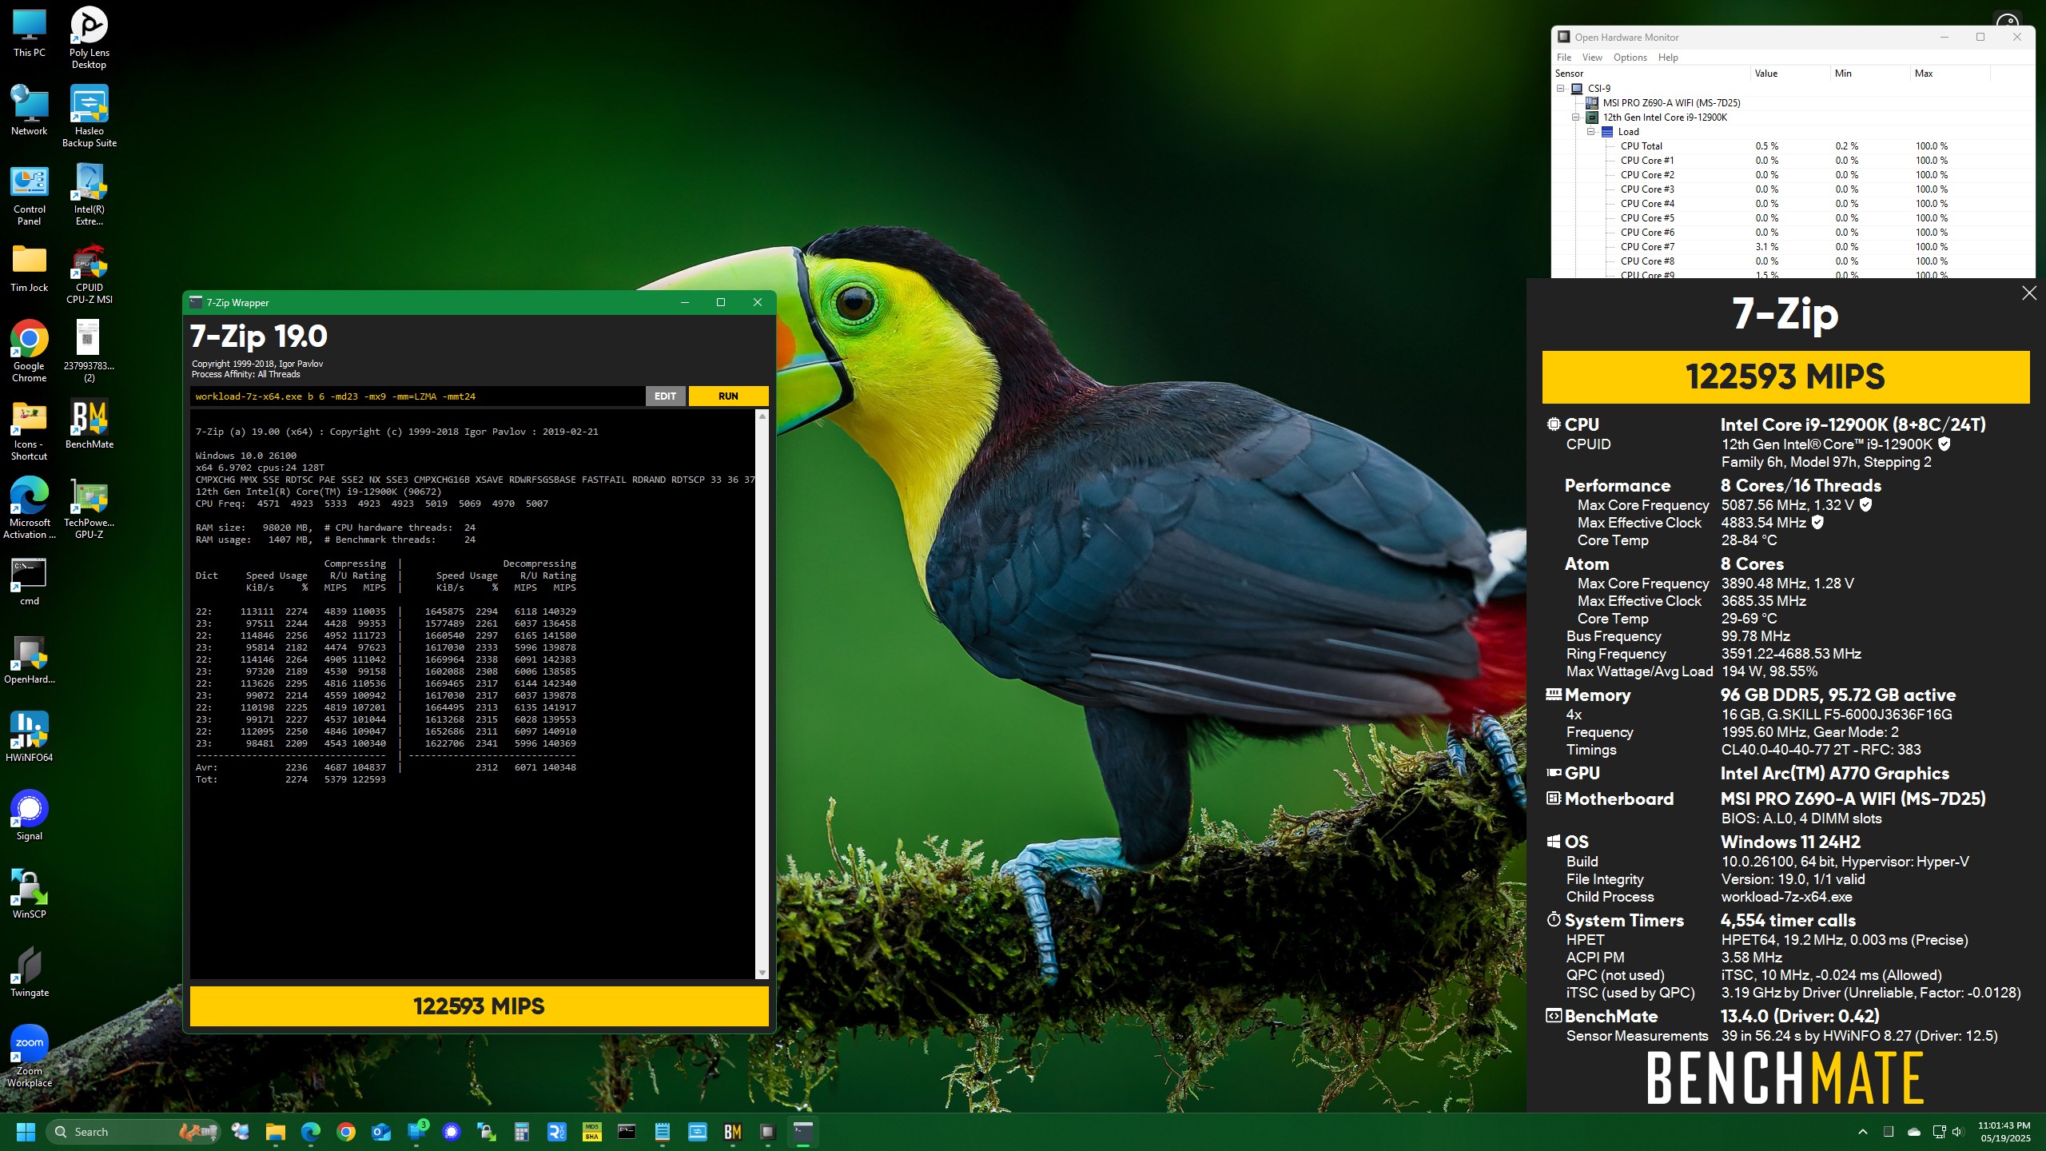Image resolution: width=2046 pixels, height=1151 pixels.
Task: Open the Calculator taskbar icon
Action: pyautogui.click(x=522, y=1132)
